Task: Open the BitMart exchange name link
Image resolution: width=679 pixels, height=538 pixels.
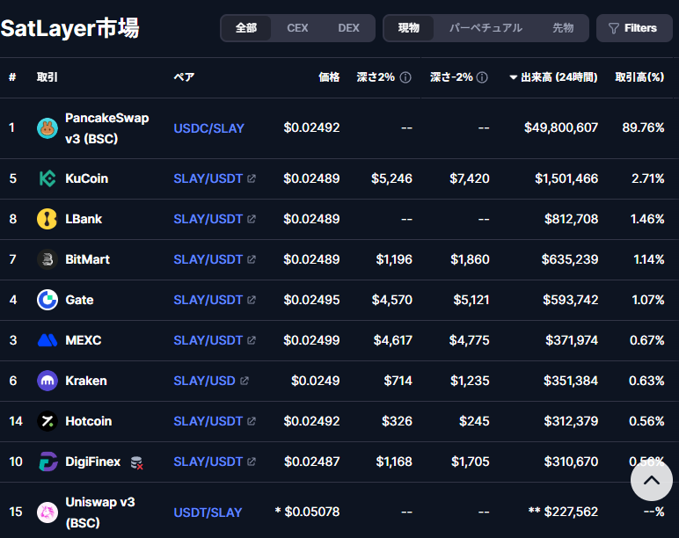Action: (87, 259)
